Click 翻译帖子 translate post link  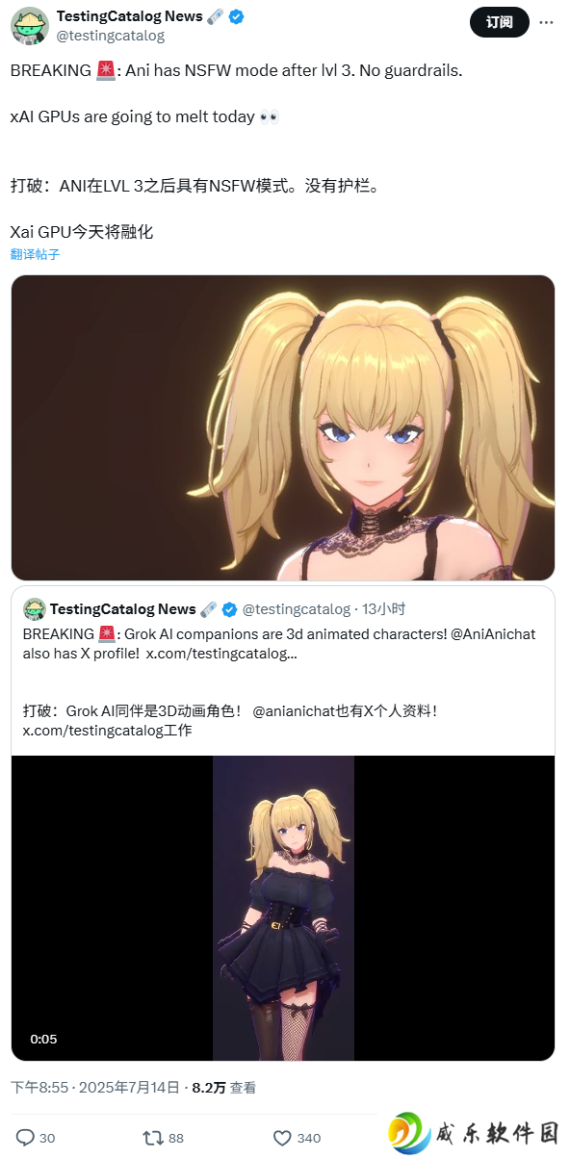tap(35, 254)
